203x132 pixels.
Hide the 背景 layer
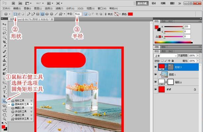(x=156, y=89)
